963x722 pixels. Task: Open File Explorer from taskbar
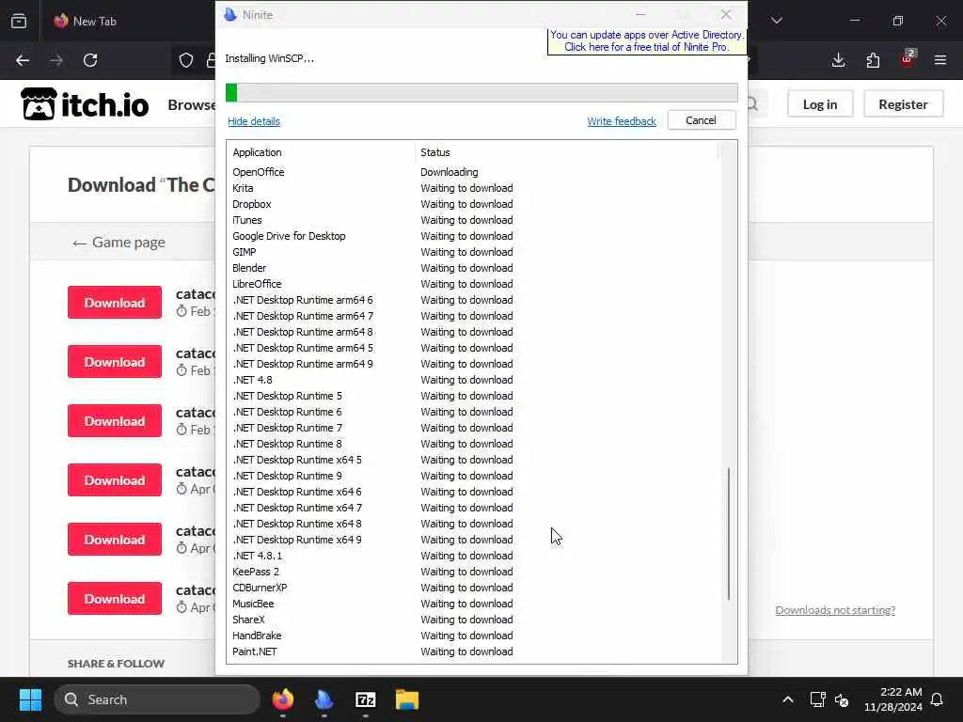coord(406,699)
